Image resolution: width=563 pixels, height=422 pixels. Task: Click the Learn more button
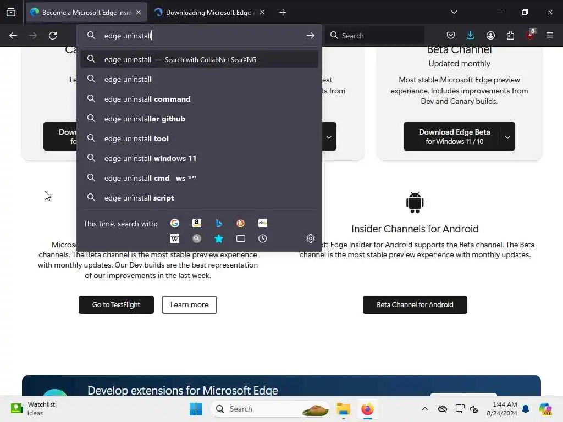(x=189, y=304)
